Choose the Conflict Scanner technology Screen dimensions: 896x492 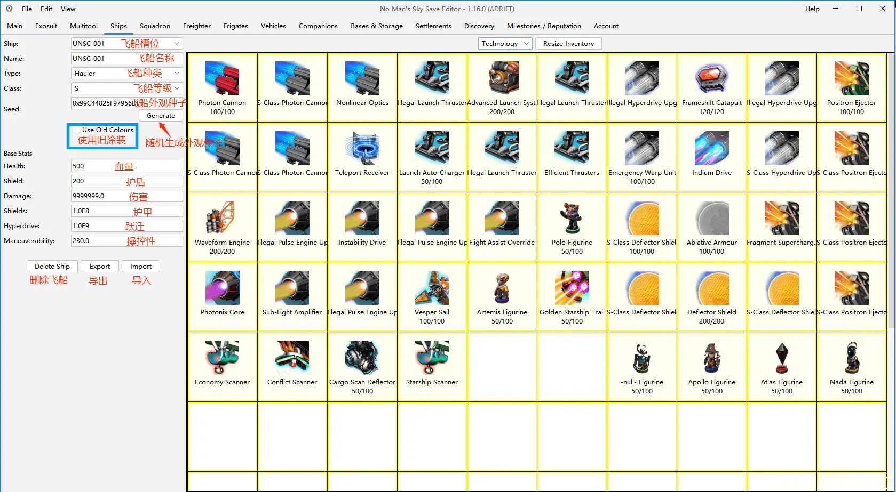pos(292,367)
